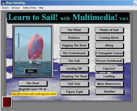Click the spinnaker sailboat photo
Screen dimensions: 137x111
pyautogui.click(x=33, y=51)
